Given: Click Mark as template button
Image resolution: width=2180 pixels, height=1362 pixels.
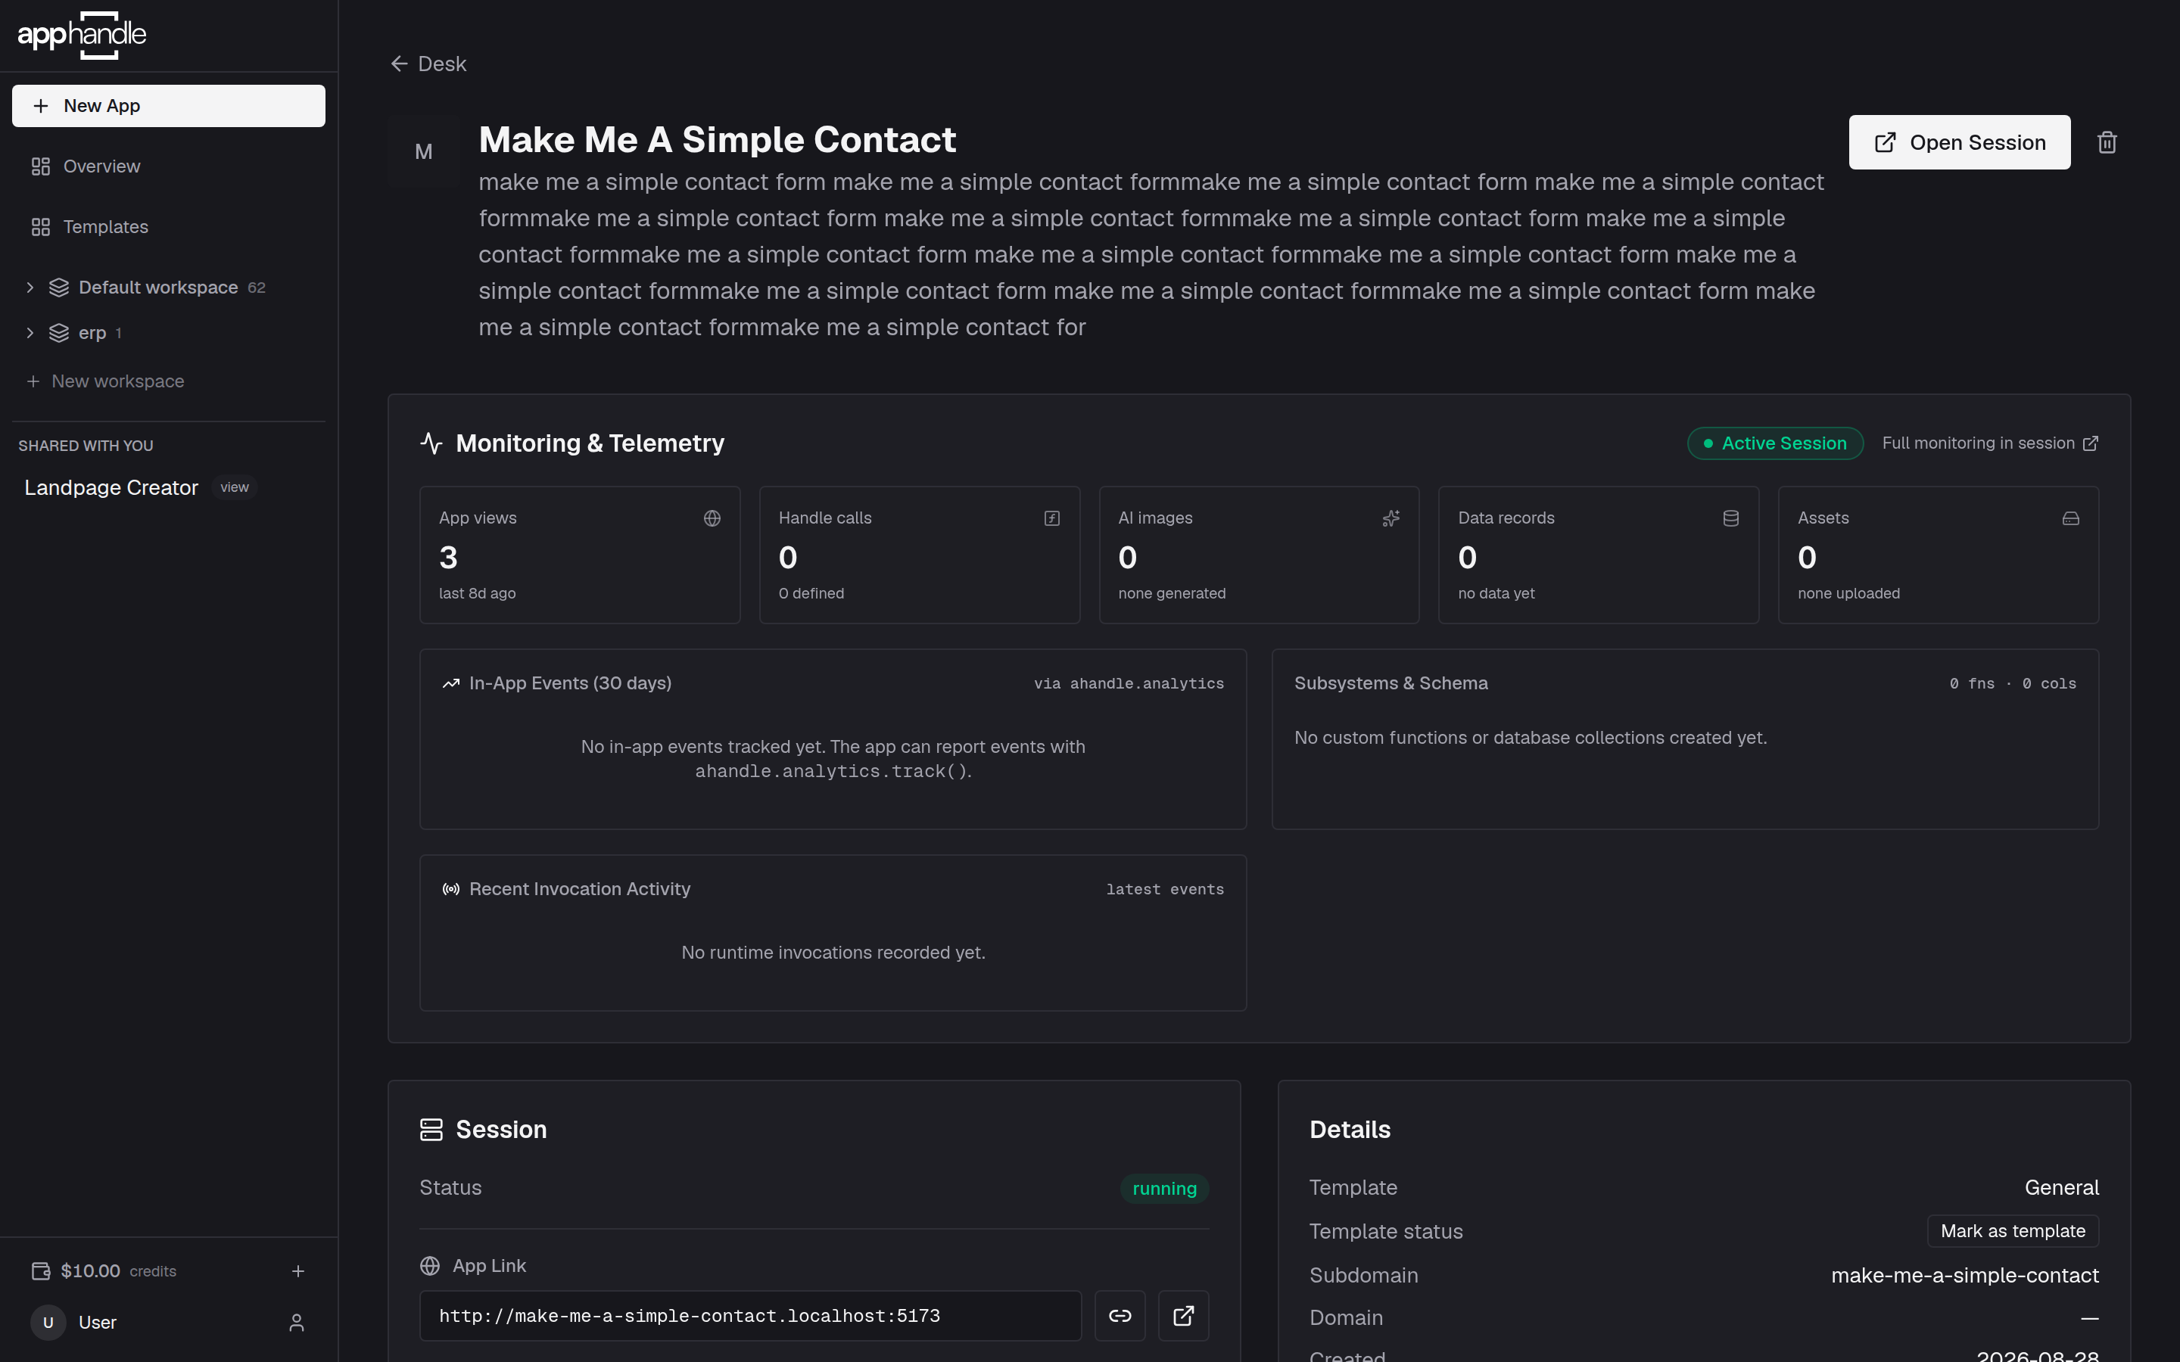Looking at the screenshot, I should click(2013, 1231).
